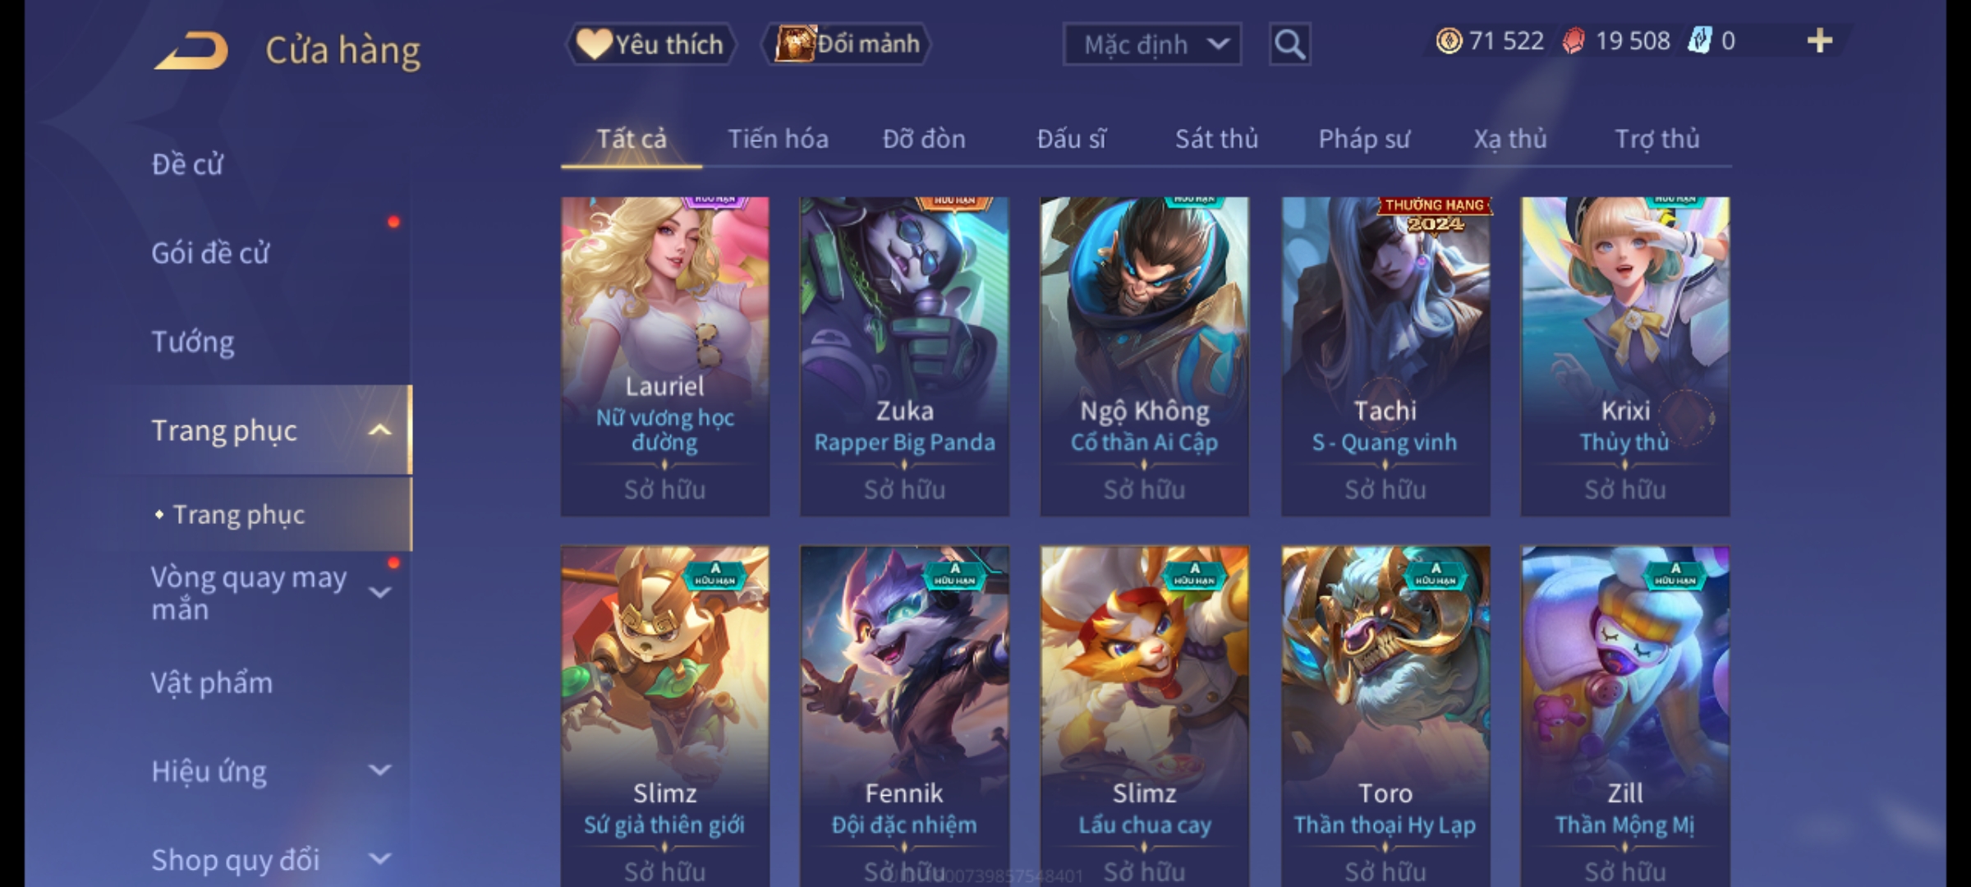This screenshot has height=887, width=1971.
Task: Open Yêu thích favorites heart button
Action: coord(650,44)
